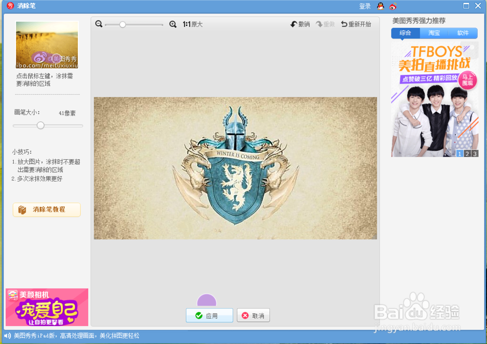Select the 综合 tab
The width and height of the screenshot is (487, 344).
click(405, 33)
